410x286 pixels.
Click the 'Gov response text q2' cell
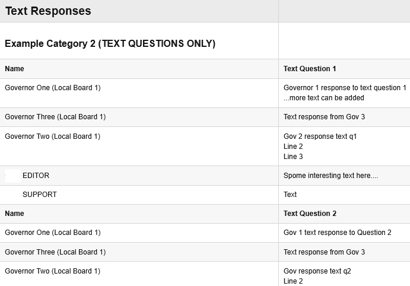[317, 271]
